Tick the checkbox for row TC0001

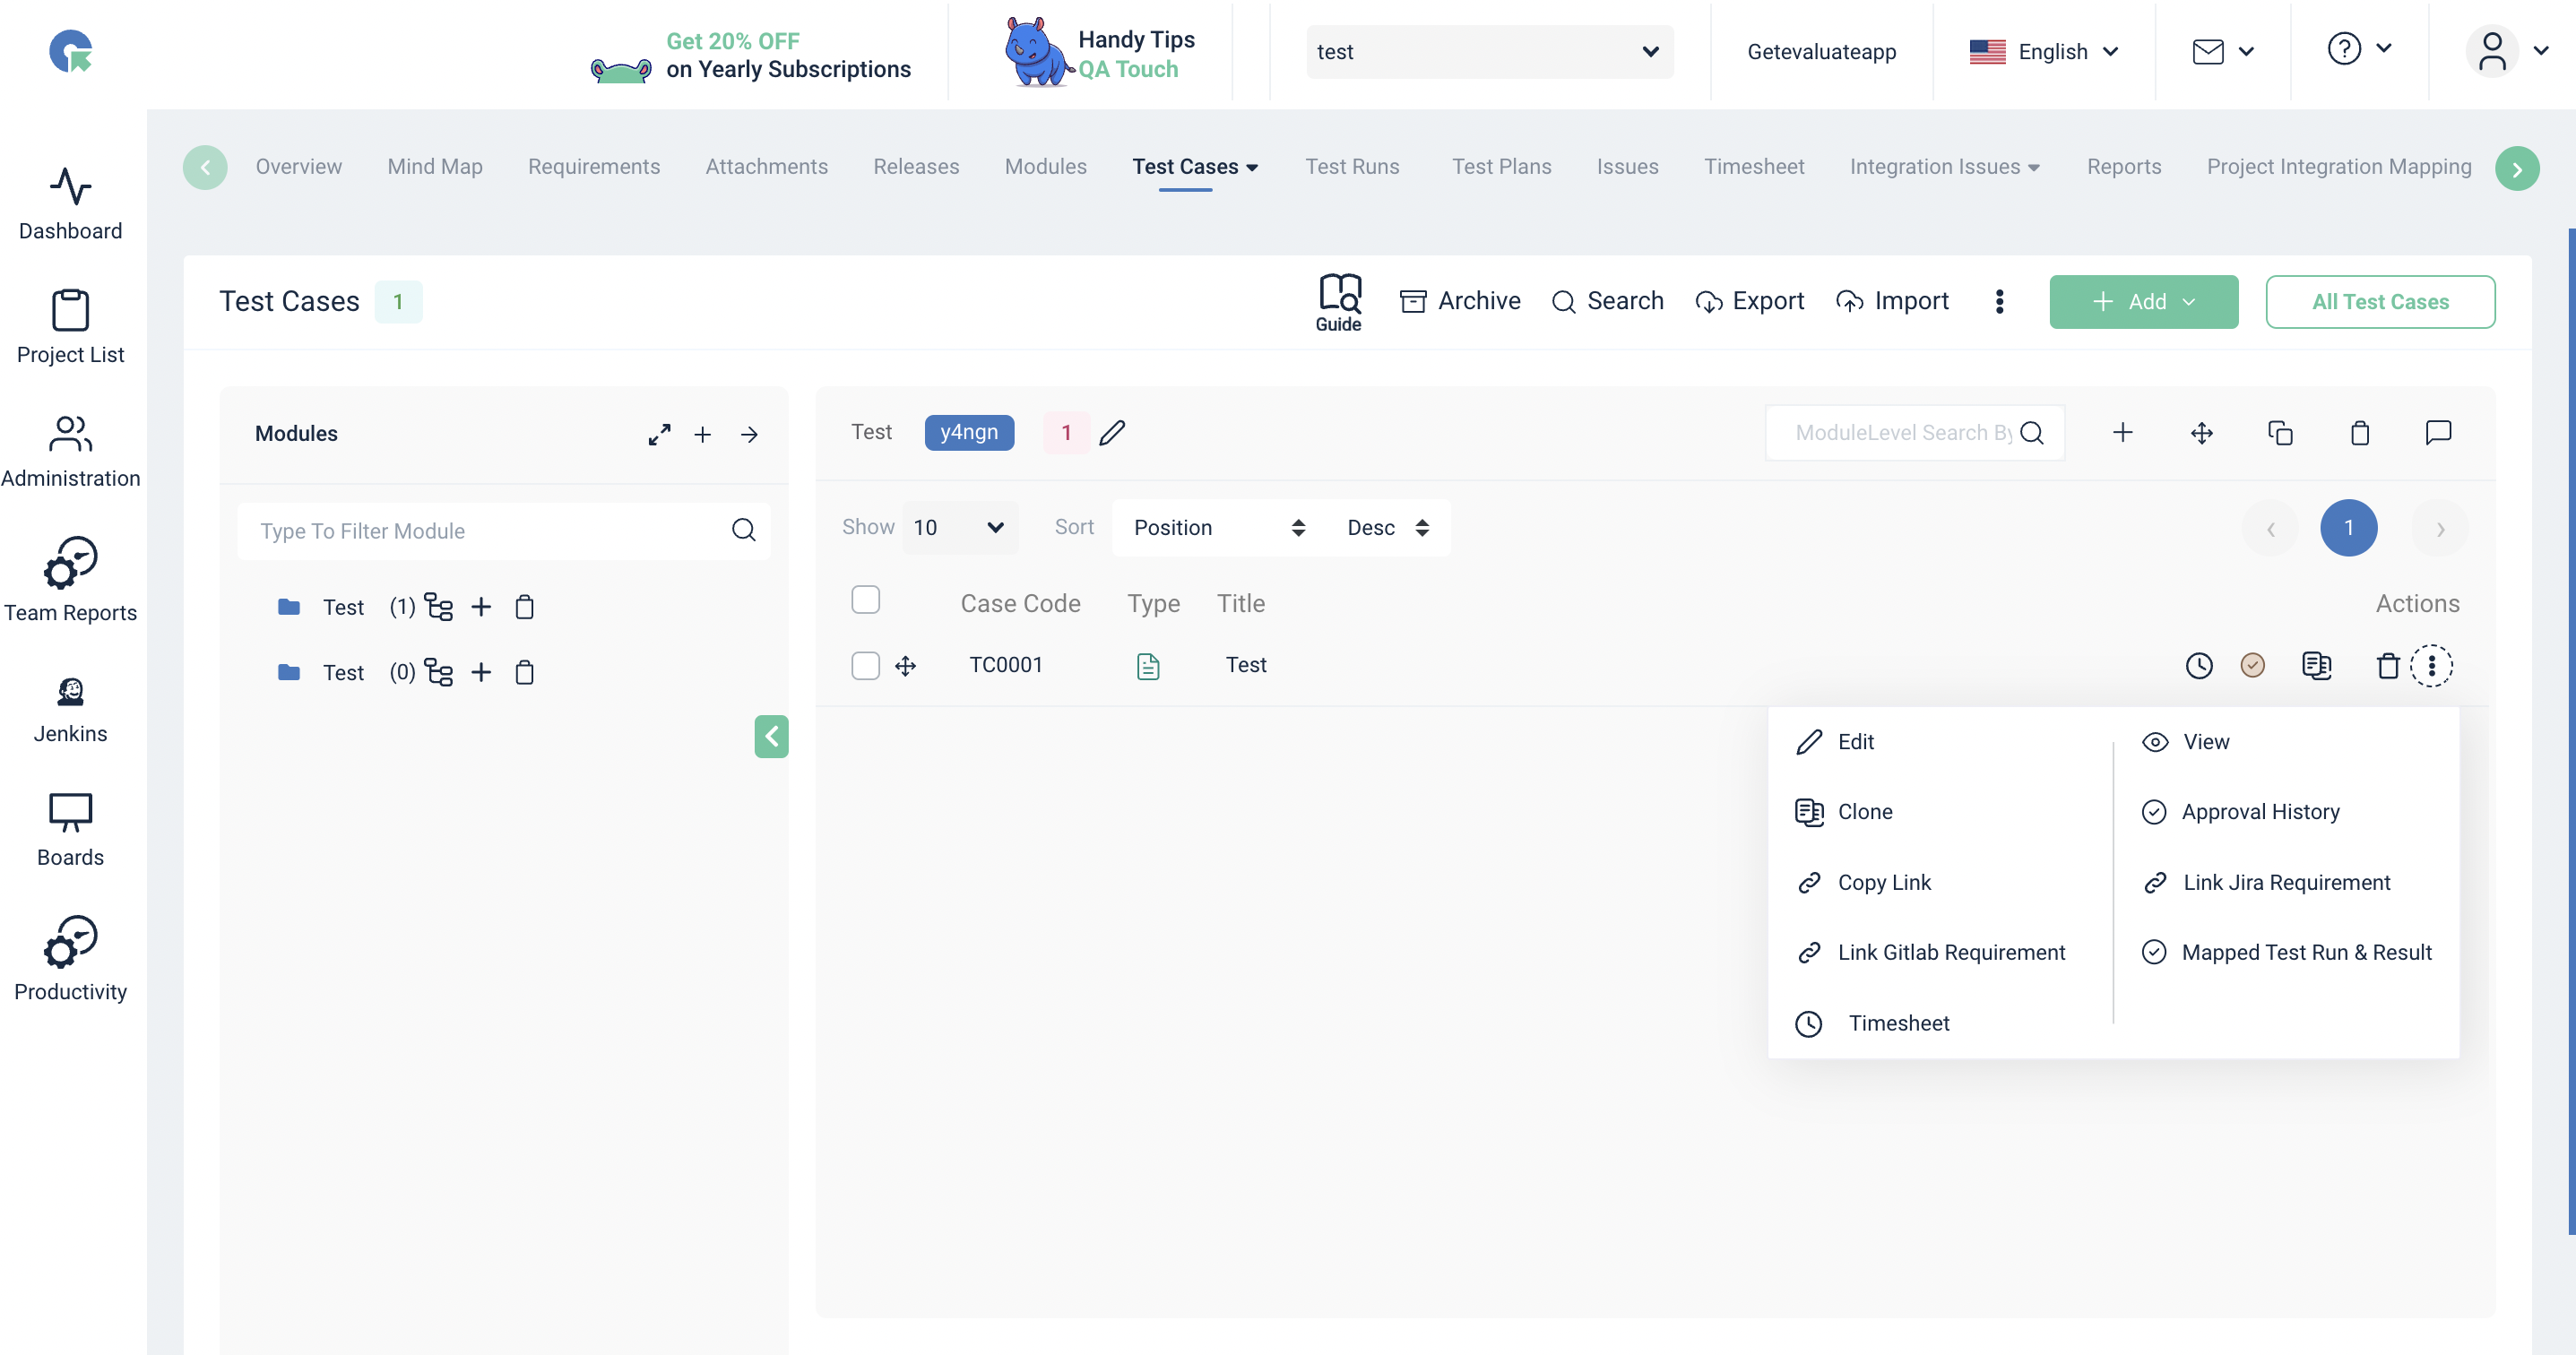865,666
